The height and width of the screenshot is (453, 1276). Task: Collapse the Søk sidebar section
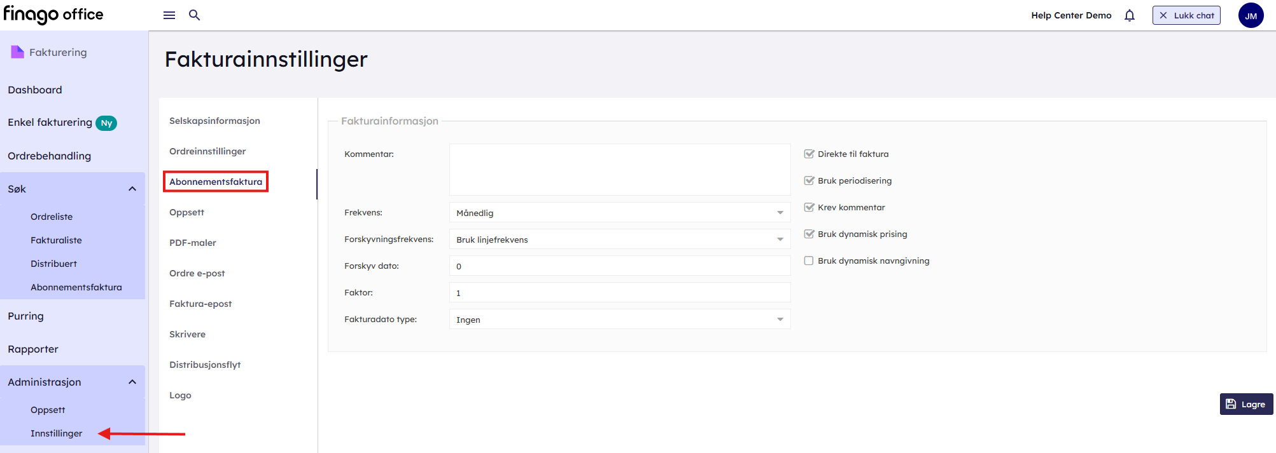[132, 189]
